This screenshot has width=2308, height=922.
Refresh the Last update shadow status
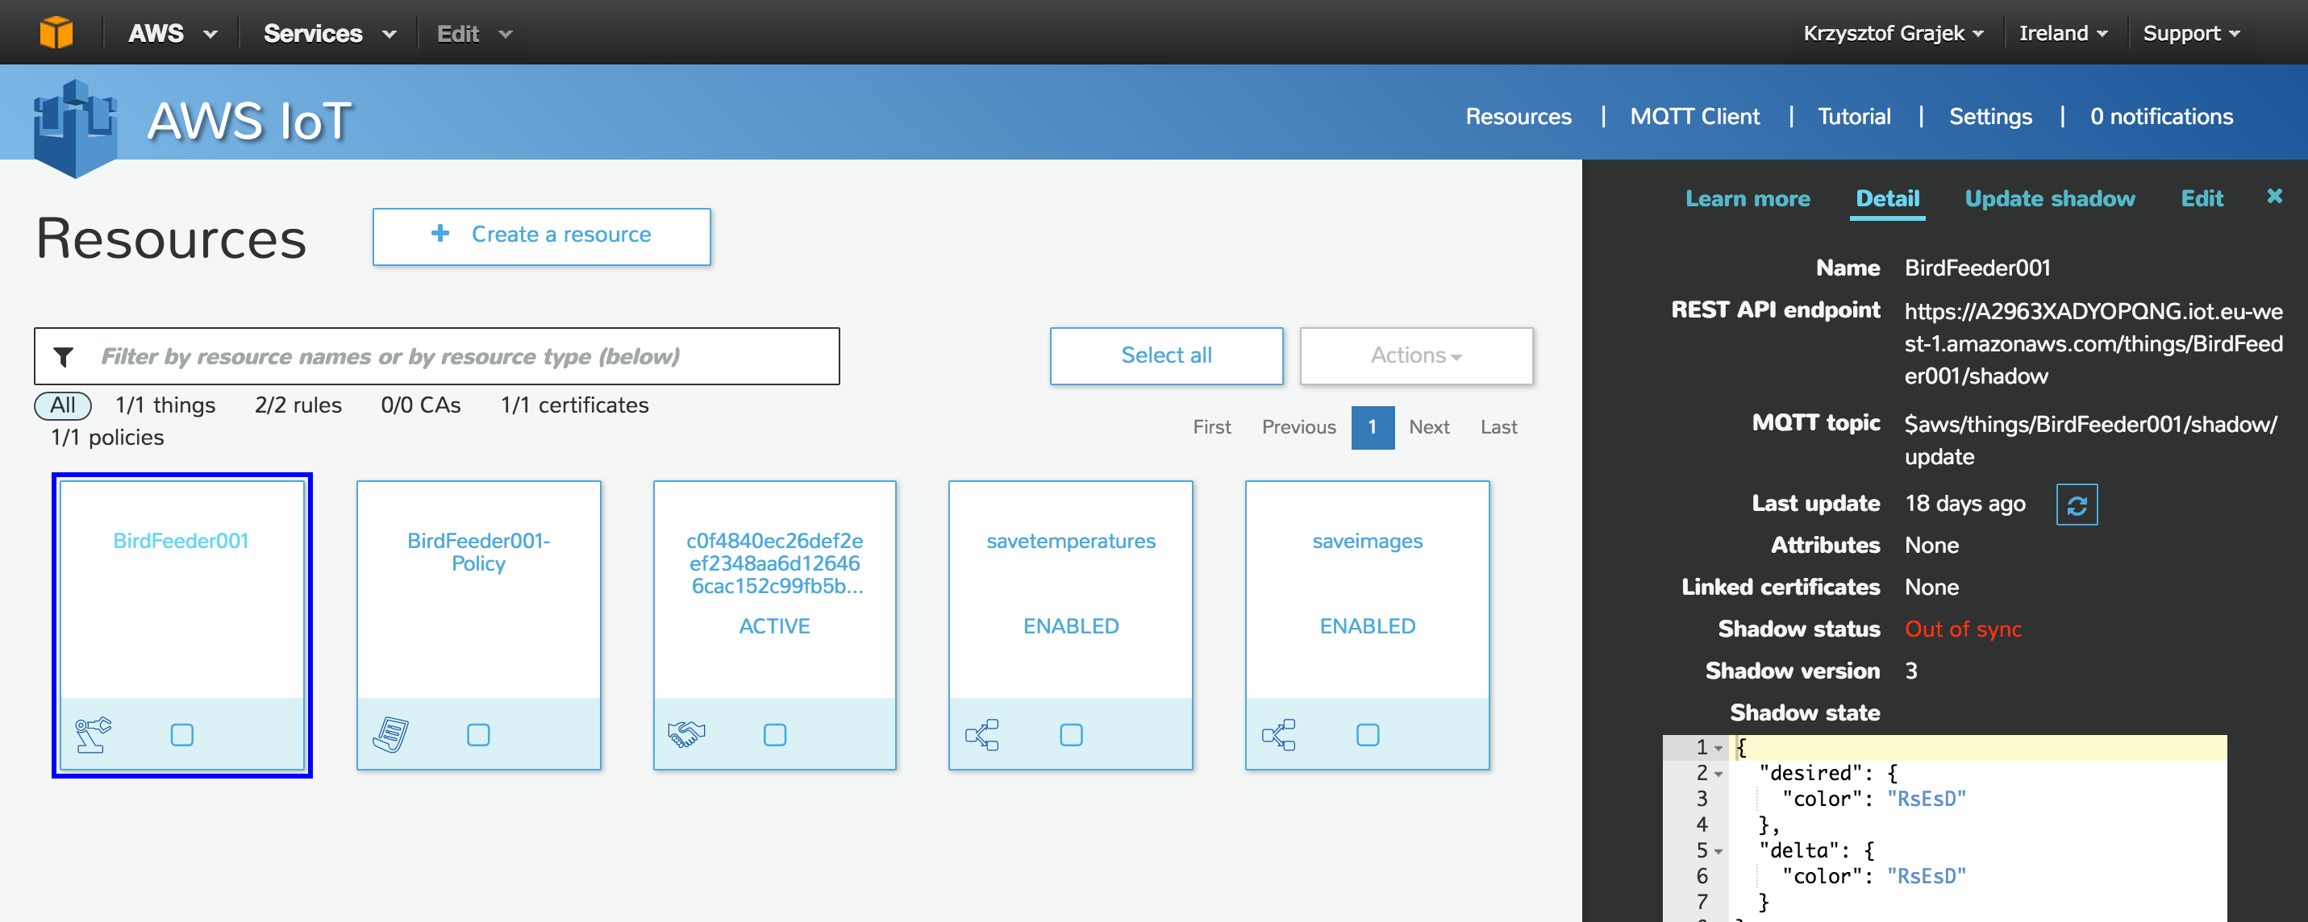[x=2077, y=505]
